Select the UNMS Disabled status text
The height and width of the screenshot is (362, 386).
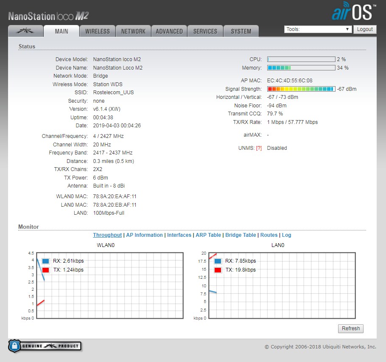(x=277, y=148)
